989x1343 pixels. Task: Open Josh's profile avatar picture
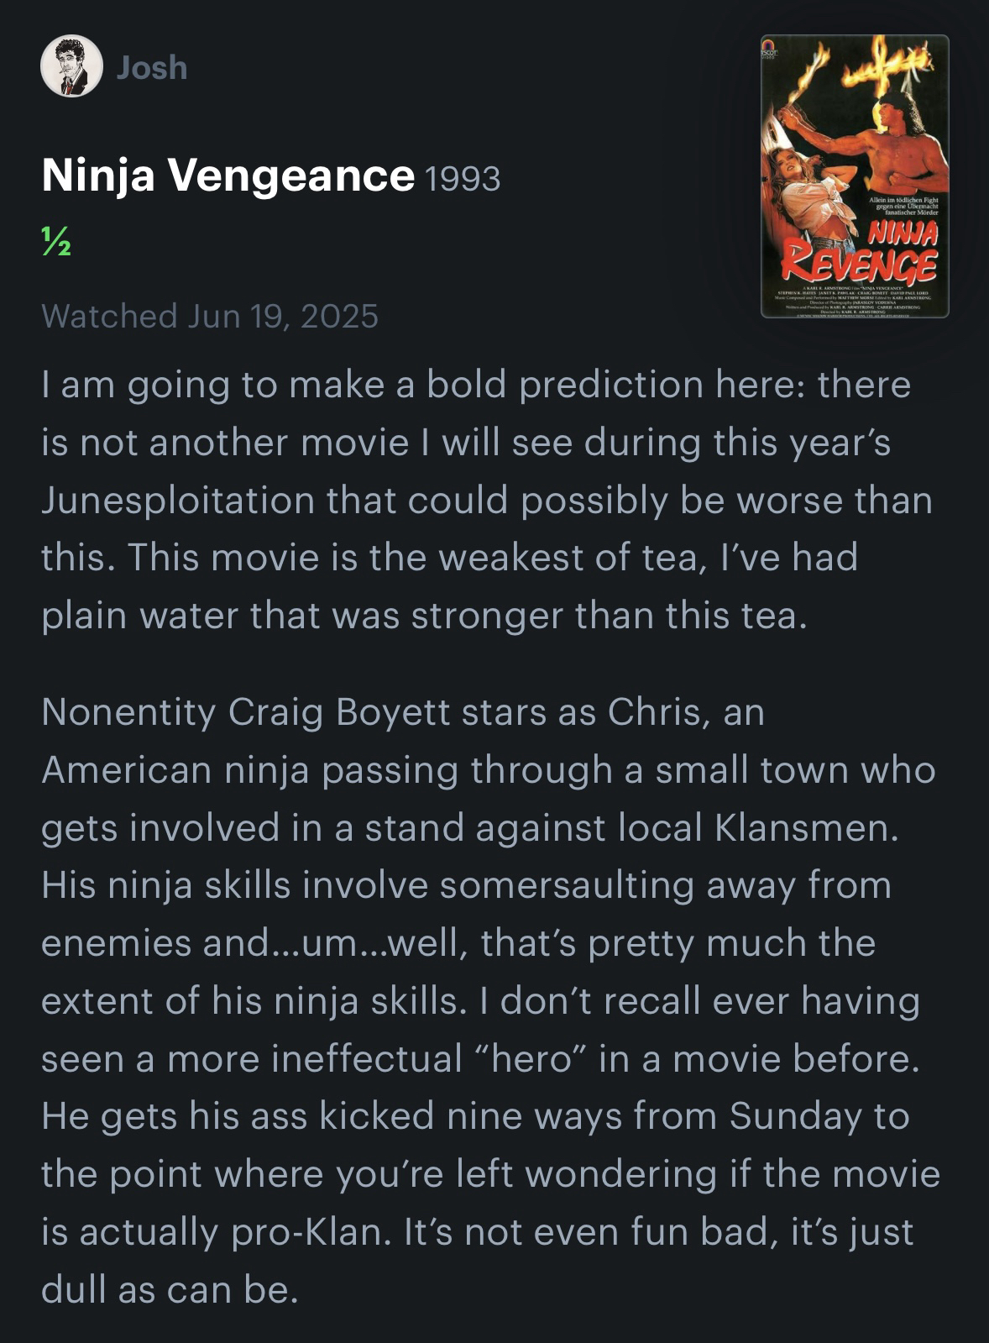pos(71,66)
